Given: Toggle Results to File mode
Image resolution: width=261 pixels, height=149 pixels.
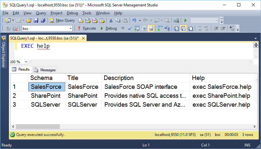Looking at the screenshot, I should pos(190,28).
